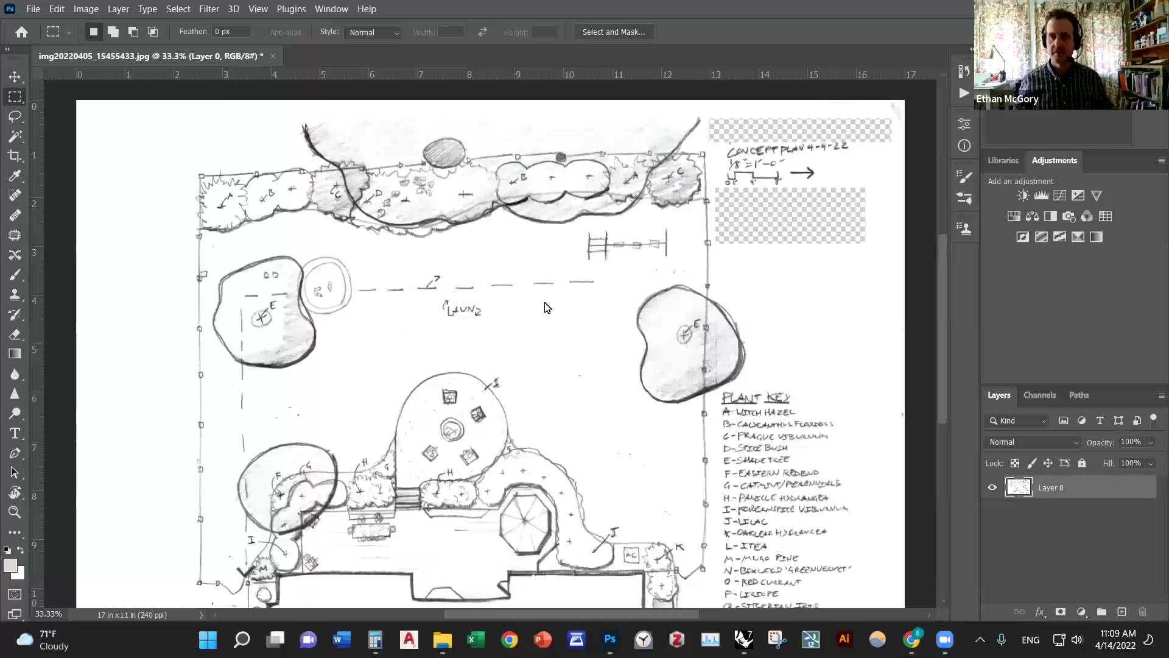Viewport: 1169px width, 658px height.
Task: Select the Lasso tool
Action: click(x=15, y=117)
